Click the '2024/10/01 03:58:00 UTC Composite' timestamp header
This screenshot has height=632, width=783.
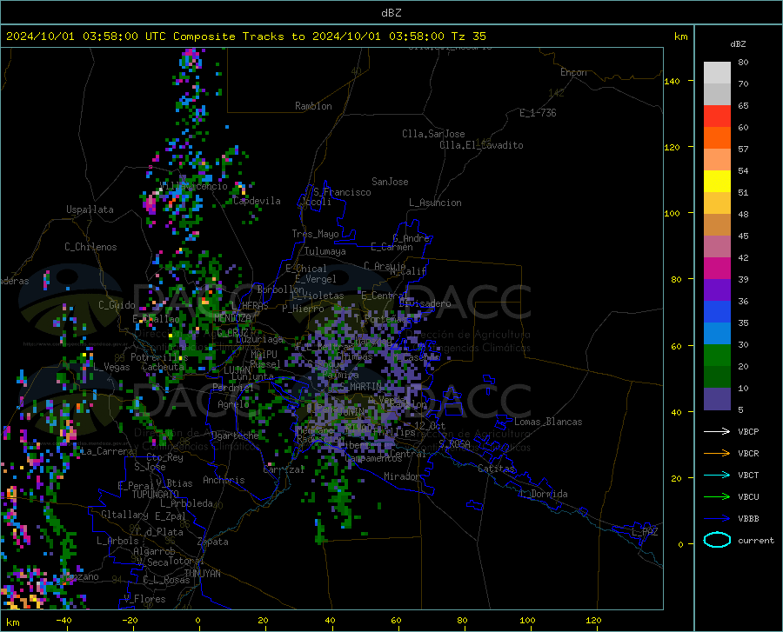click(121, 37)
